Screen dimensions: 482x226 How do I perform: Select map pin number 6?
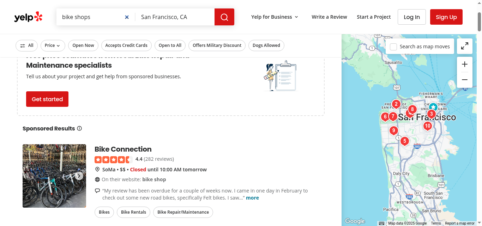coord(385,117)
